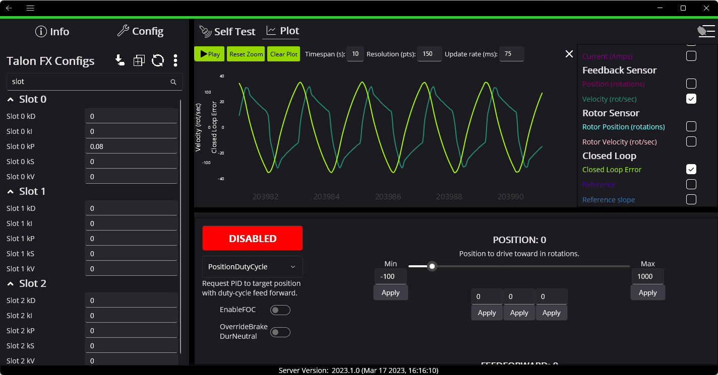The height and width of the screenshot is (375, 718).
Task: Click the 'Talon FX Configs' heading
Action: click(50, 61)
